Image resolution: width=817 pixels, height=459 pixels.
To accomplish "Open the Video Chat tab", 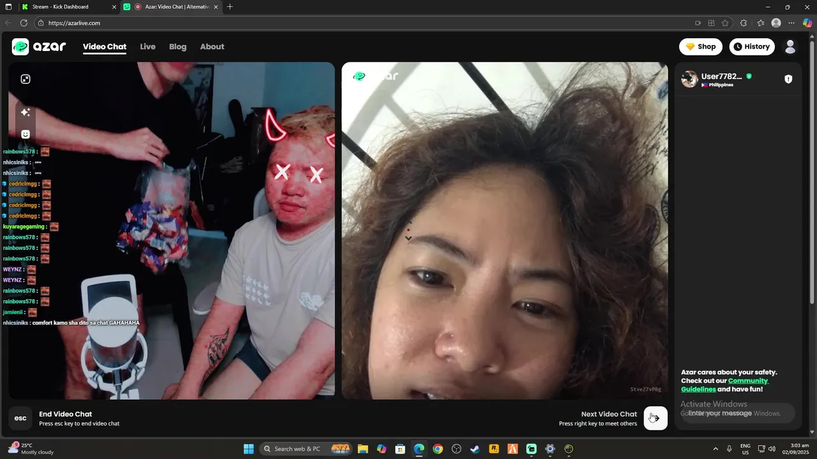I will pyautogui.click(x=105, y=47).
